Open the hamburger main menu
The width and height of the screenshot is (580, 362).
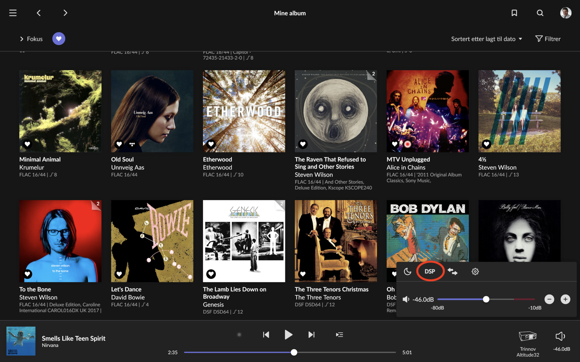point(13,13)
